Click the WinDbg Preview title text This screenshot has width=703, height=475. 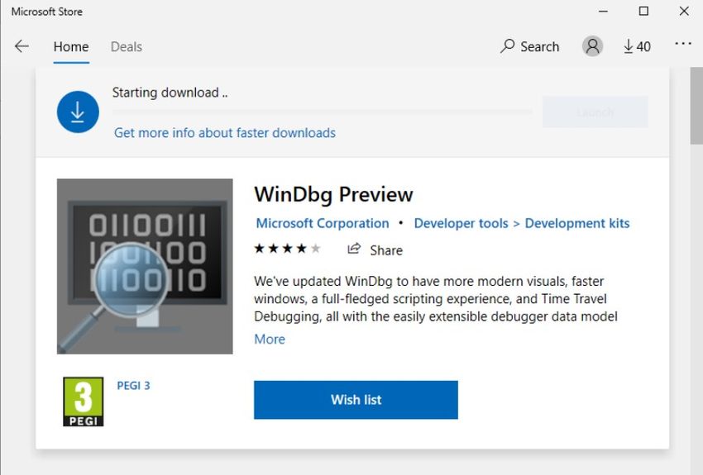coord(333,194)
